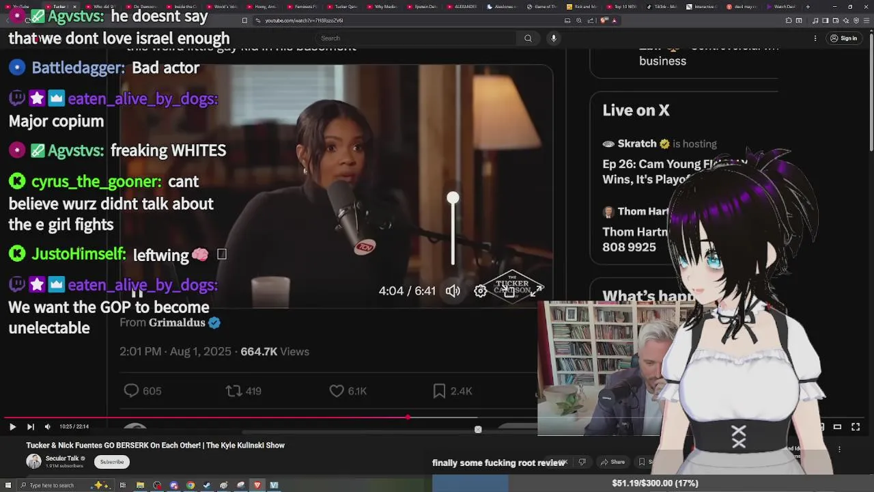
Task: Toggle miniplayer button in YouTube controls
Action: pyautogui.click(x=821, y=426)
